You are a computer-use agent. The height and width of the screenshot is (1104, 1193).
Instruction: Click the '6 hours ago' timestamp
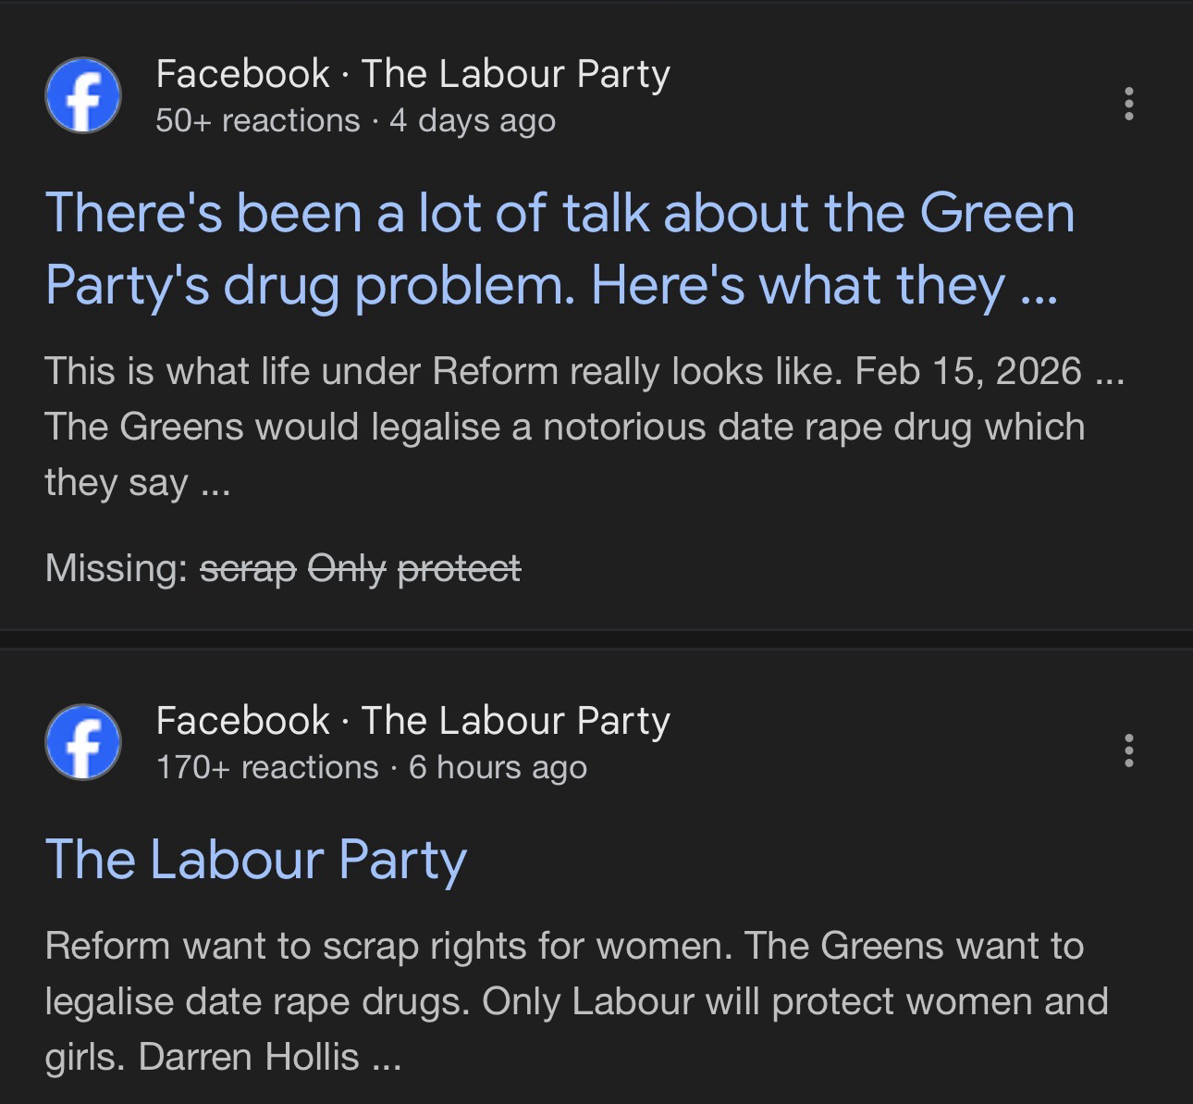[x=498, y=767]
